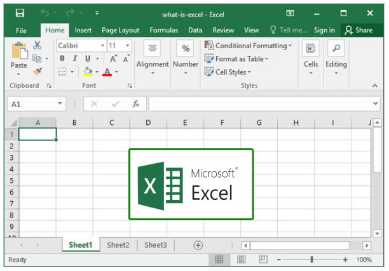The height and width of the screenshot is (271, 389).
Task: Click Increase Font Size icon
Action: coord(113,58)
